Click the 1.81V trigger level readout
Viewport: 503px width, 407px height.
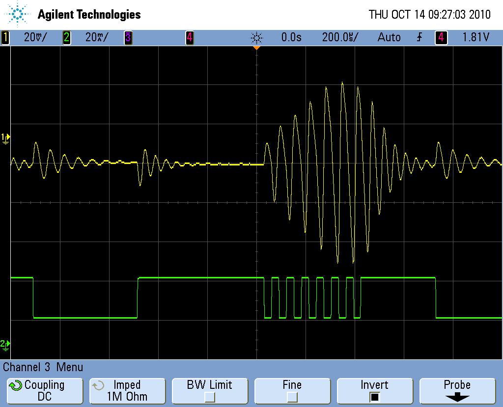click(x=476, y=37)
